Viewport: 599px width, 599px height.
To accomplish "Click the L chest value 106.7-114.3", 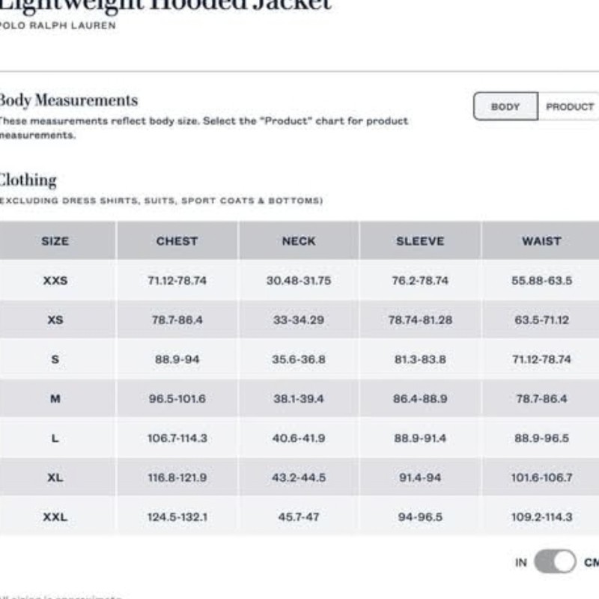I will click(177, 438).
